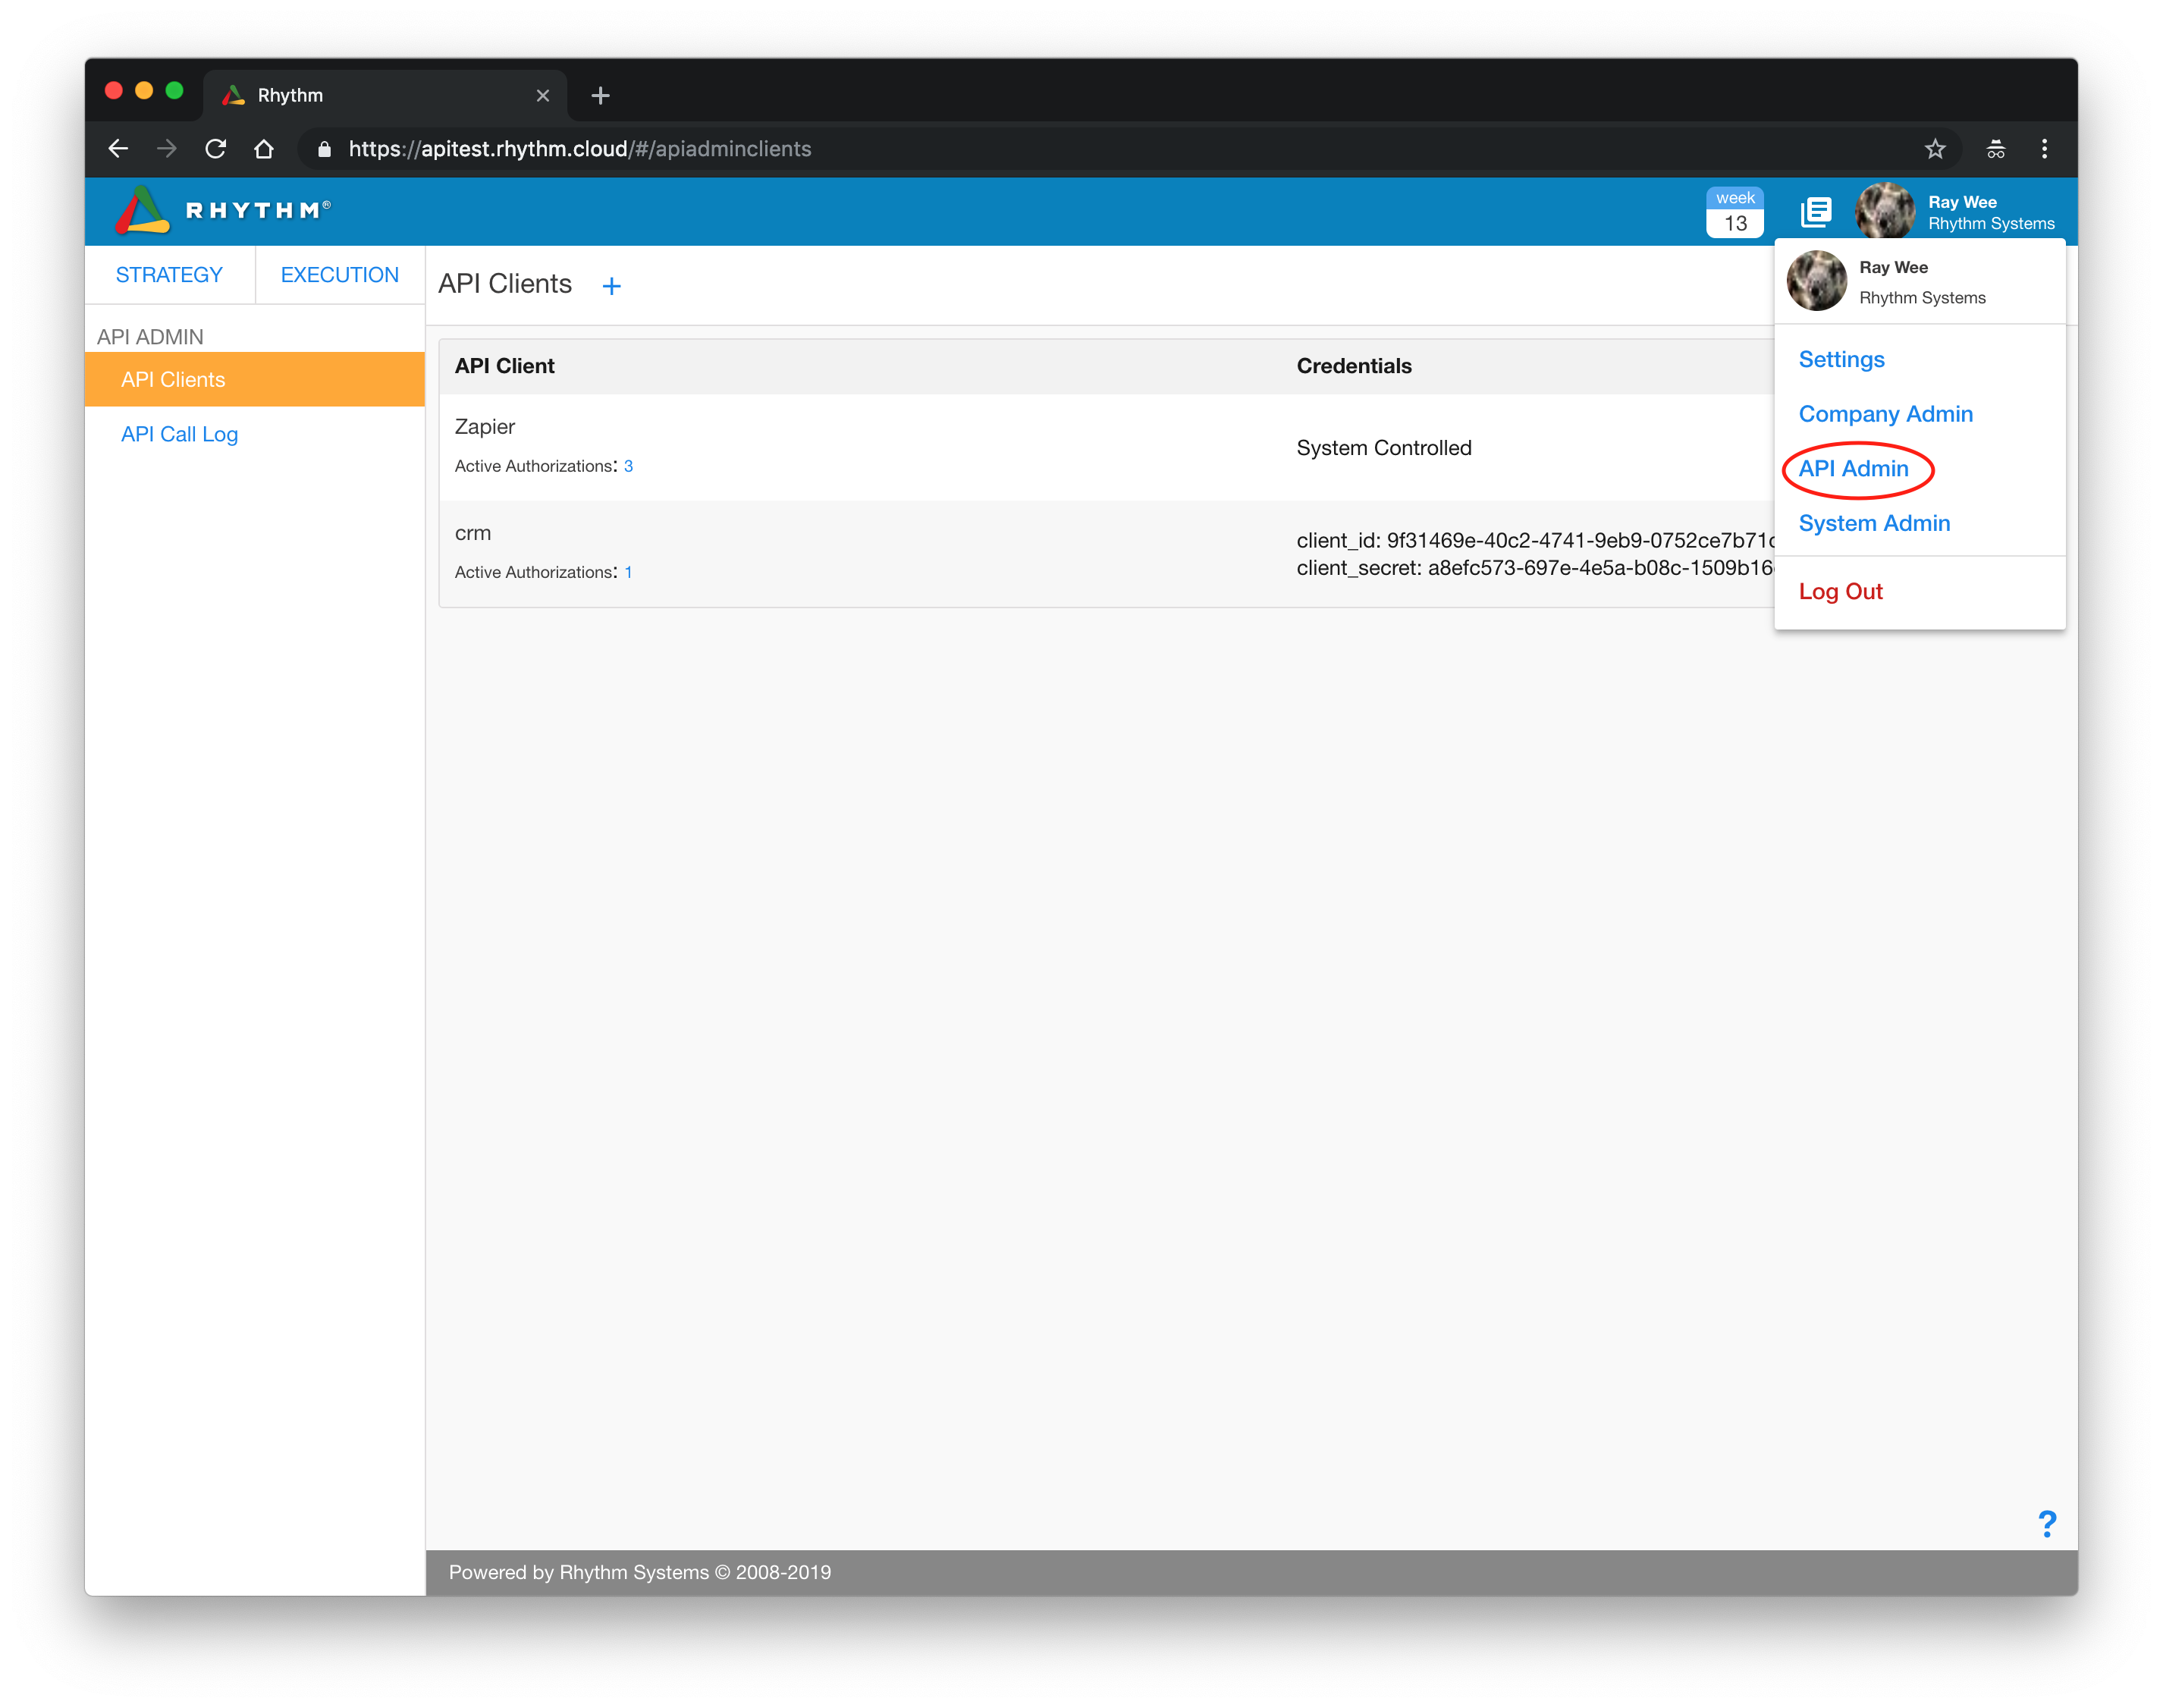Click the browser back arrow
2163x1708 pixels.
pyautogui.click(x=118, y=149)
